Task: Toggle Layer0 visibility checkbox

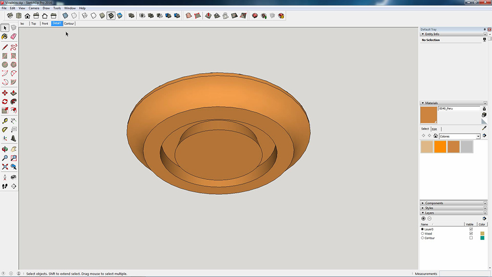Action: [x=471, y=229]
